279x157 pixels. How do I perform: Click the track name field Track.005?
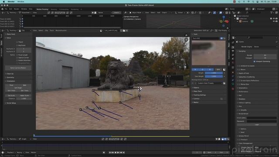click(205, 38)
